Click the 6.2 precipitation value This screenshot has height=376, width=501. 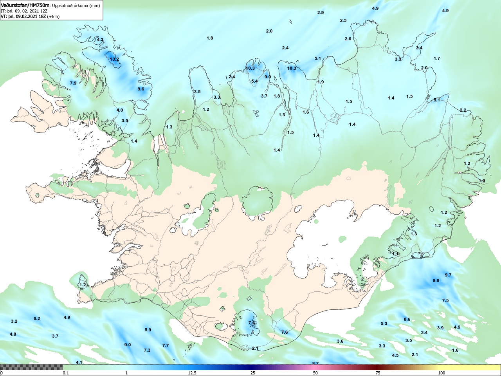coord(37,318)
